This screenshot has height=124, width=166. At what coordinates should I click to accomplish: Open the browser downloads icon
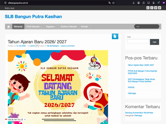point(133,3)
